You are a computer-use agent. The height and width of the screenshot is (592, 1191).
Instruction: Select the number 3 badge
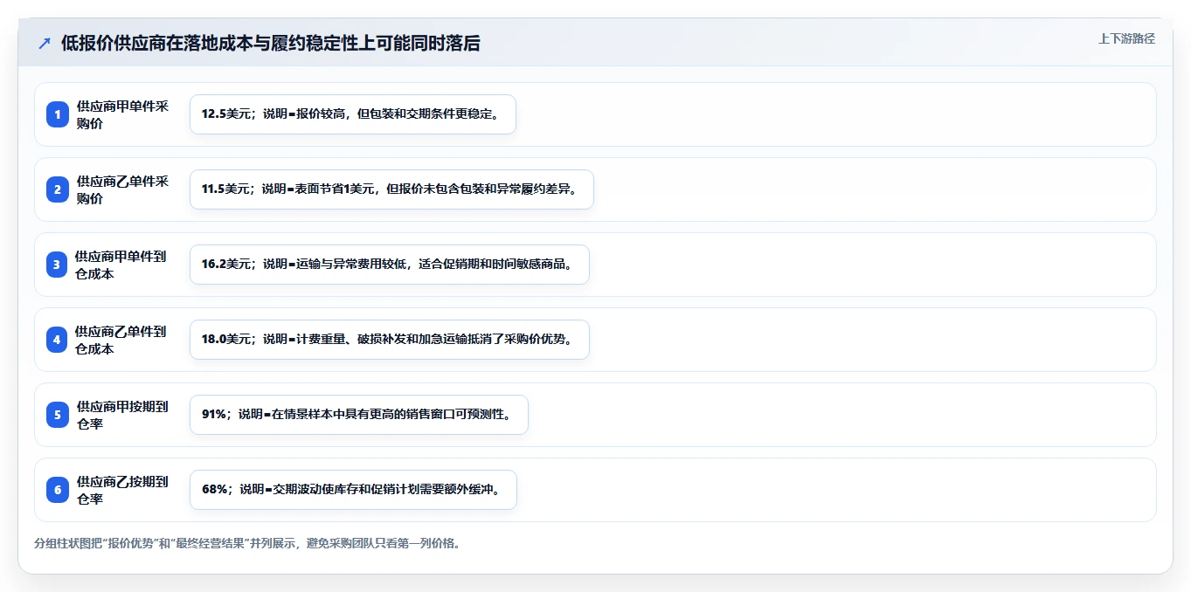click(57, 265)
